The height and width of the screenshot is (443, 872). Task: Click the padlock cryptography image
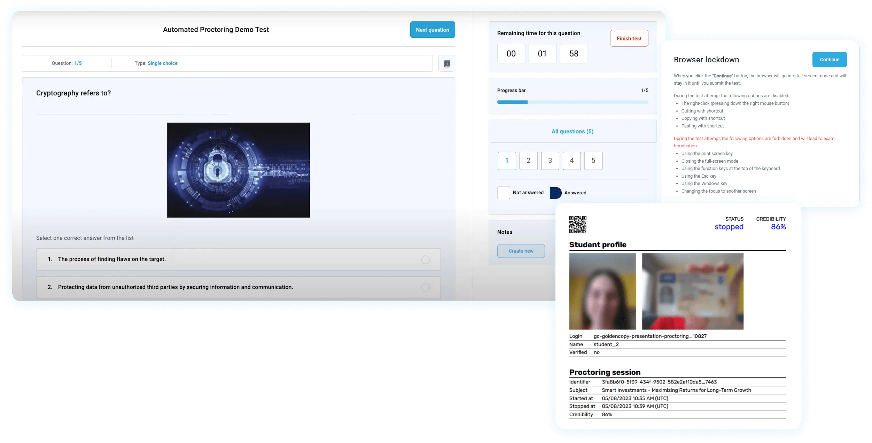click(238, 170)
